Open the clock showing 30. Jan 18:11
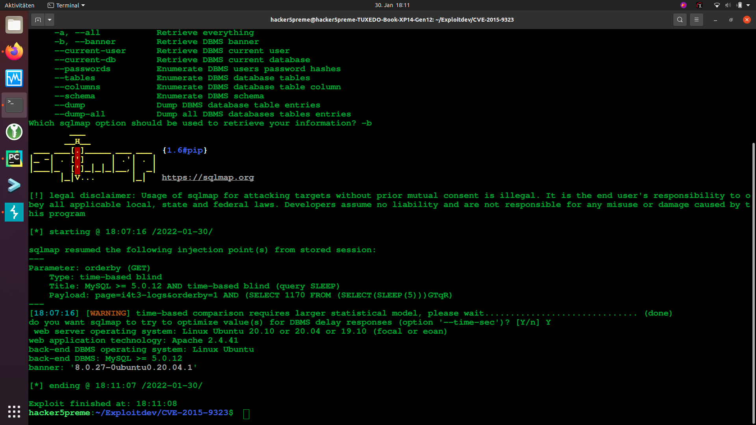Viewport: 756px width, 425px height. [x=392, y=5]
